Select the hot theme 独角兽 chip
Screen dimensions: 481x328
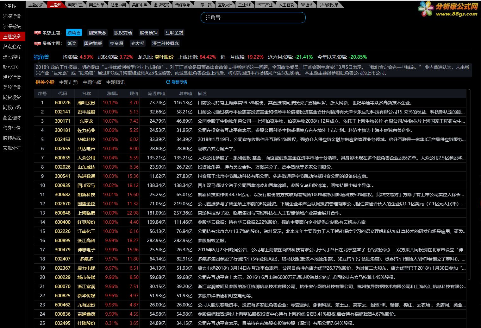pos(74,33)
